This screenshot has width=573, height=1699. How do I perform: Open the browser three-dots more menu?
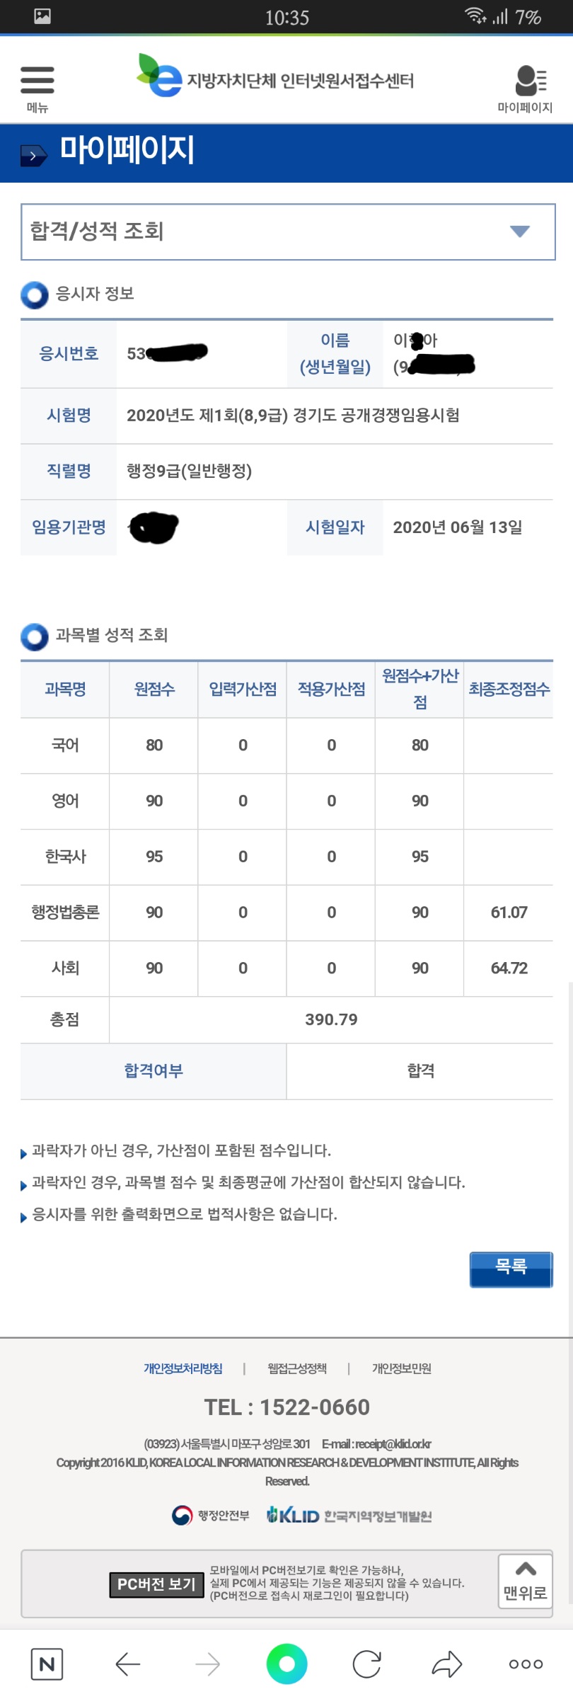click(526, 1664)
